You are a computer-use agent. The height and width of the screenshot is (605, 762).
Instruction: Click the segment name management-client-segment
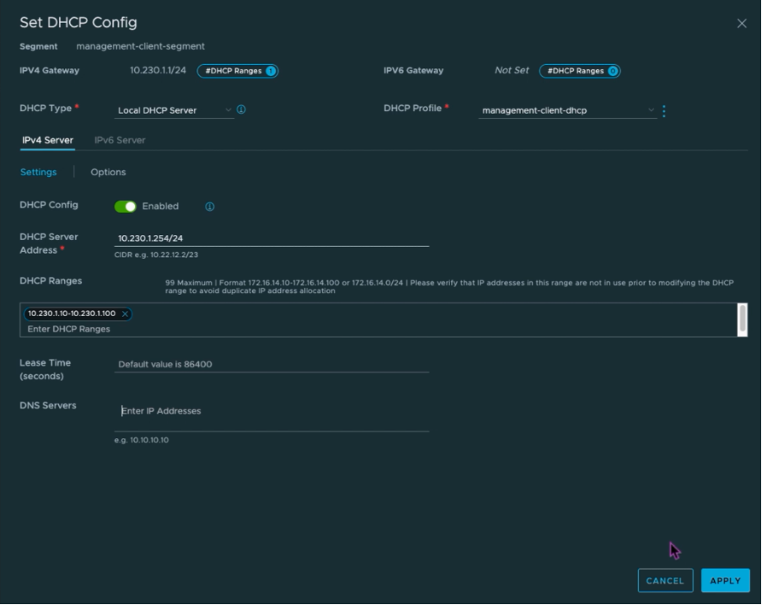click(141, 46)
